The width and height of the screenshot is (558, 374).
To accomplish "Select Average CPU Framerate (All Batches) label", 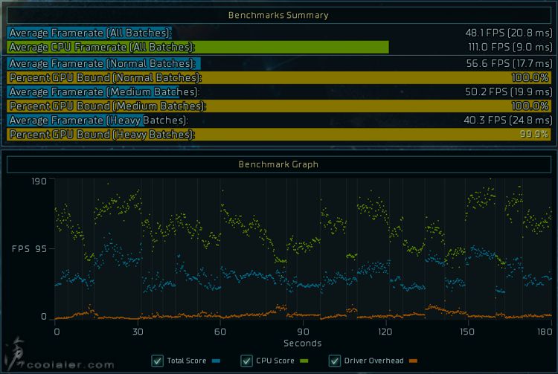I will pyautogui.click(x=102, y=47).
